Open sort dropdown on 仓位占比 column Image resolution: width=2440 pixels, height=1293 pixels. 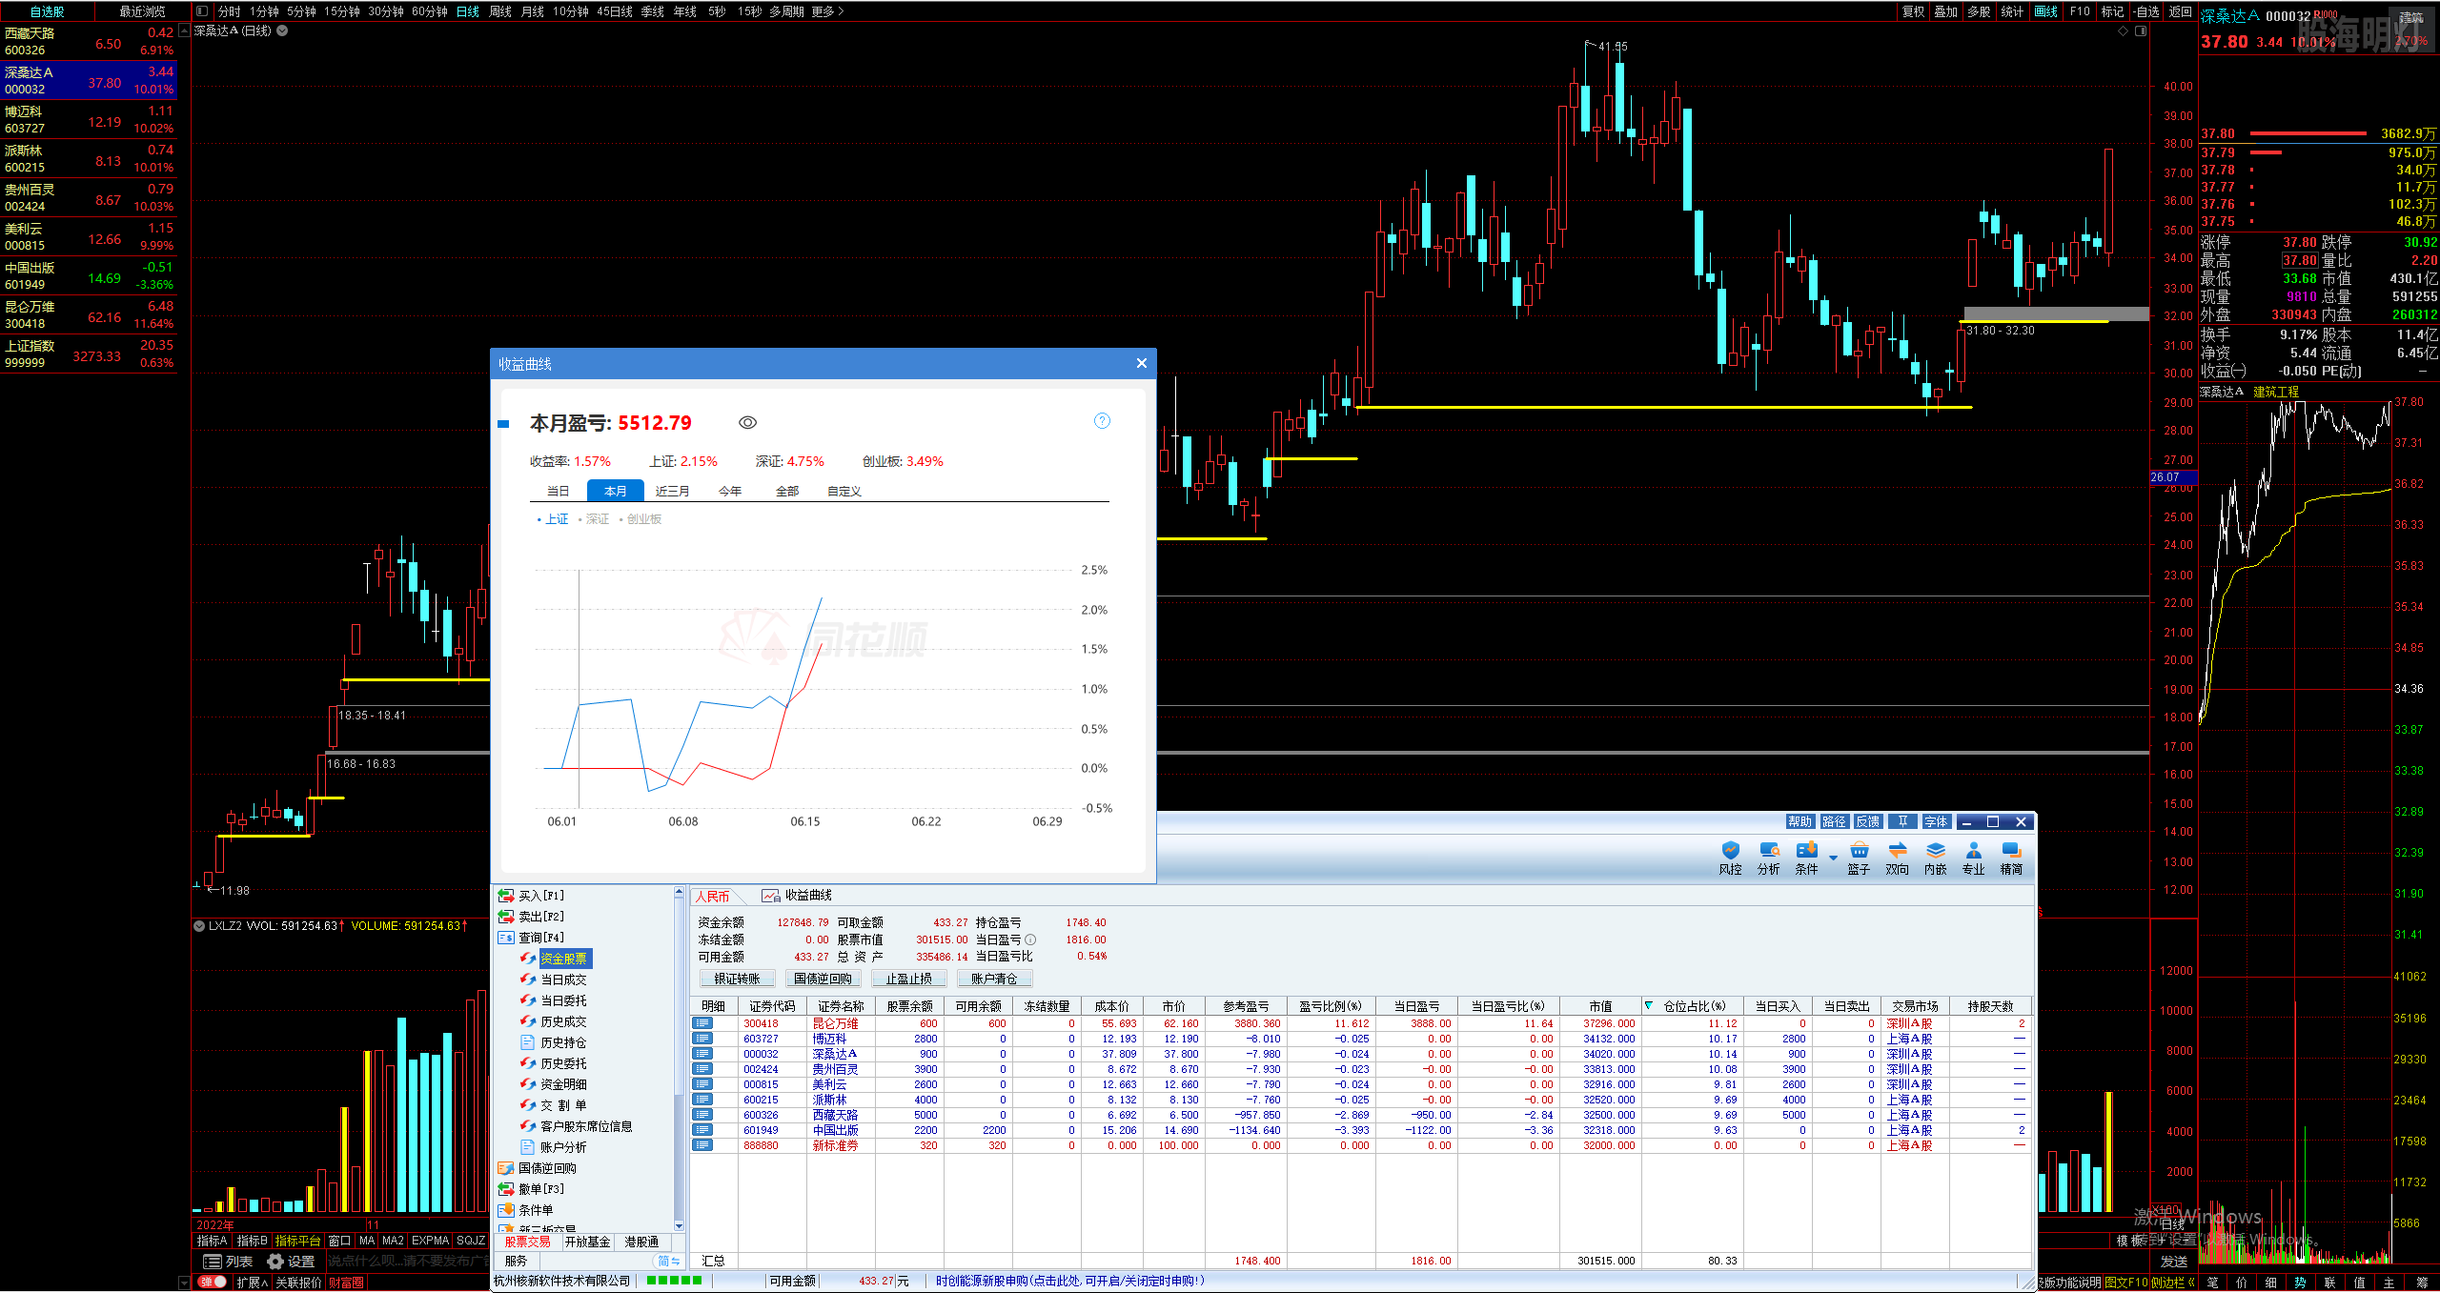[x=1649, y=1006]
